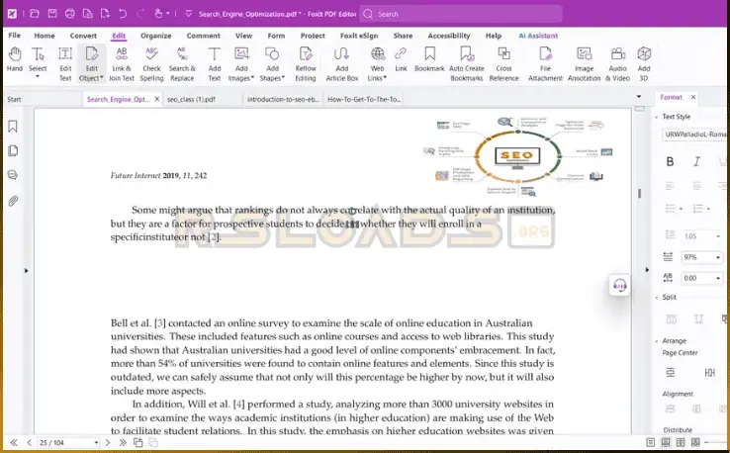Switch to facing pages view mode
730x453 pixels.
tap(681, 442)
